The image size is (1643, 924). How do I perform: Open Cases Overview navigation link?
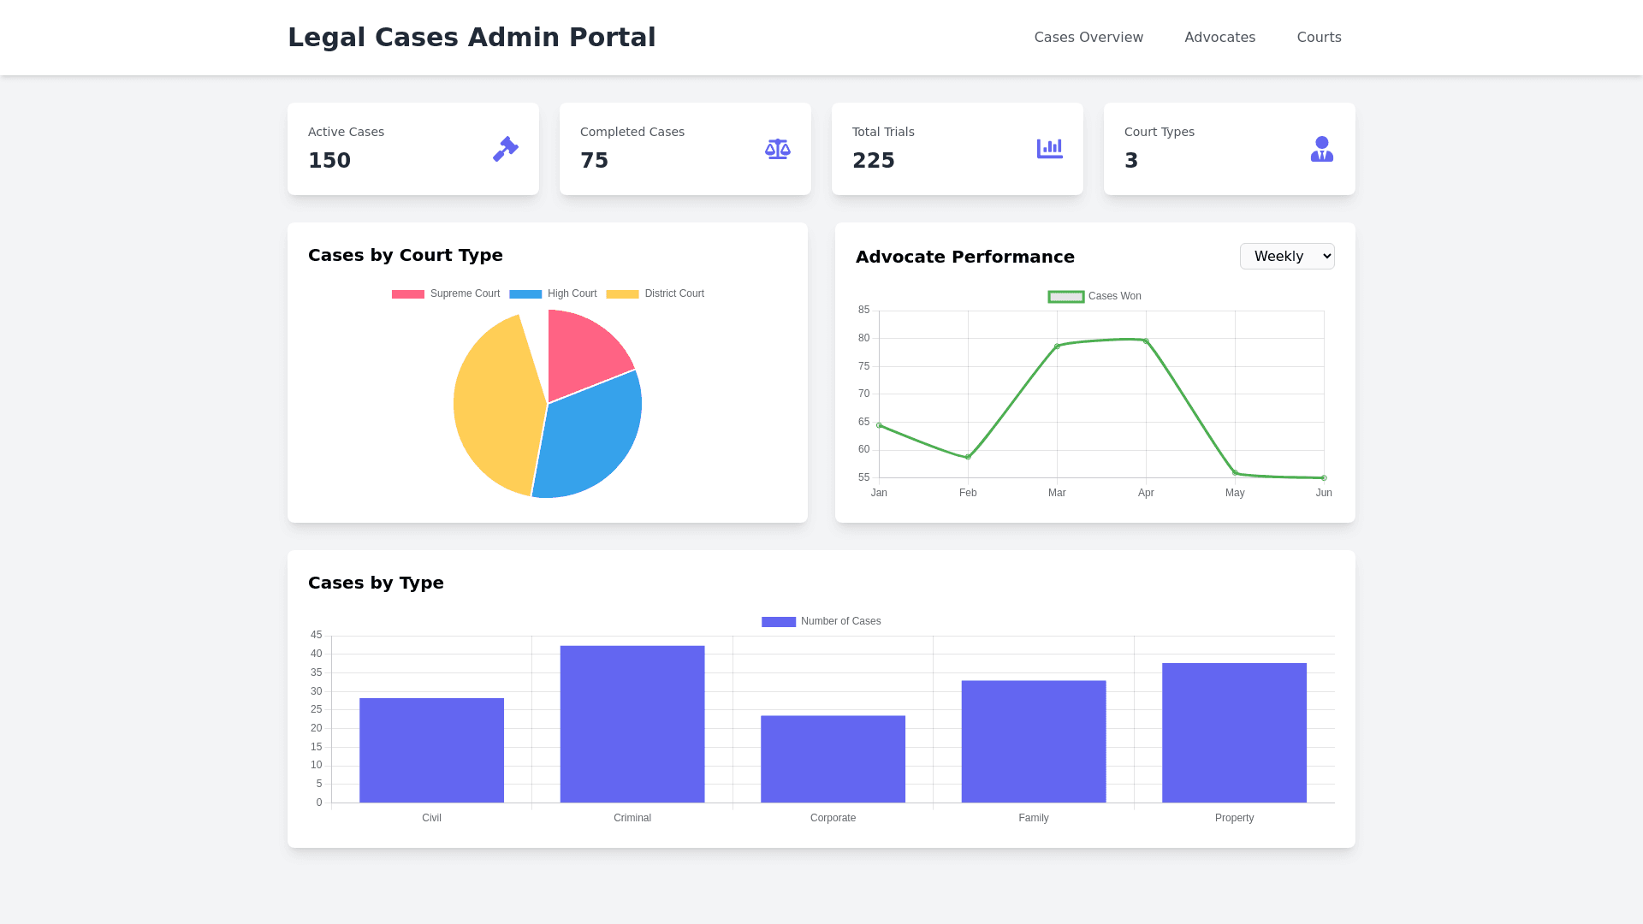coord(1088,37)
